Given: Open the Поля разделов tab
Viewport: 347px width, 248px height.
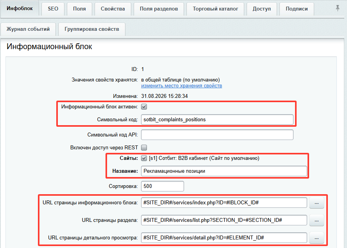Looking at the screenshot, I should pos(159,9).
